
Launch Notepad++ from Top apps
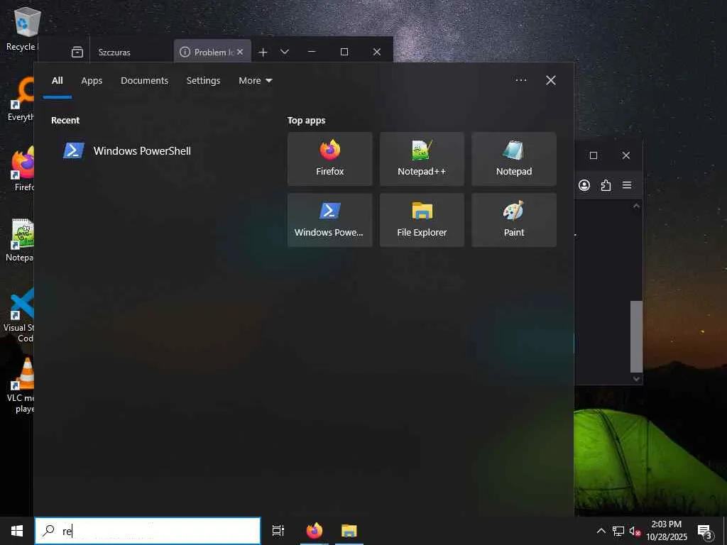tap(422, 159)
